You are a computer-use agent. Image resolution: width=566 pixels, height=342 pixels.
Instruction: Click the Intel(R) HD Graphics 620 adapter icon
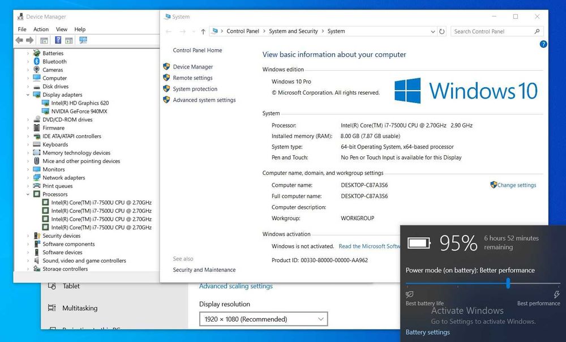coord(45,103)
